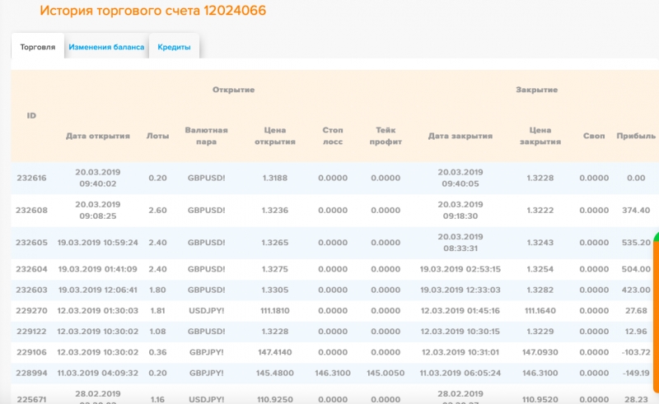Click lots value 1.81
659x404 pixels.
coord(157,311)
